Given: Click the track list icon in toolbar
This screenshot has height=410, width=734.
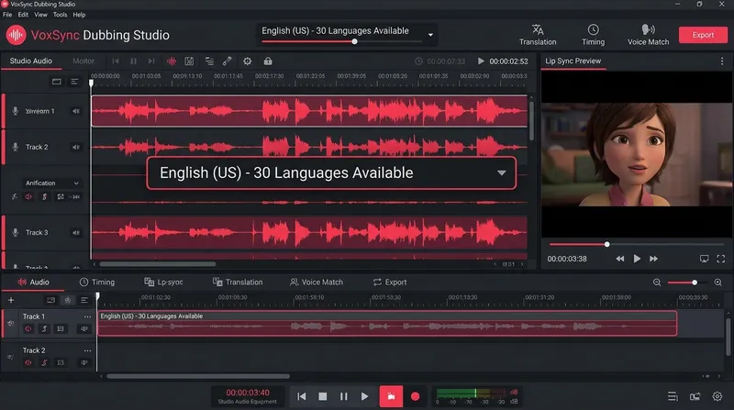Looking at the screenshot, I should pyautogui.click(x=209, y=61).
